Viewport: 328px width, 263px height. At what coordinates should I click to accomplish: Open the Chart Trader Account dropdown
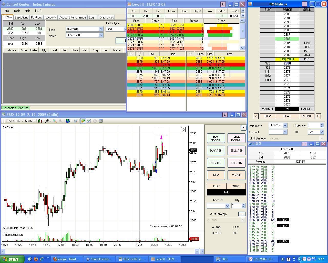tap(227, 206)
